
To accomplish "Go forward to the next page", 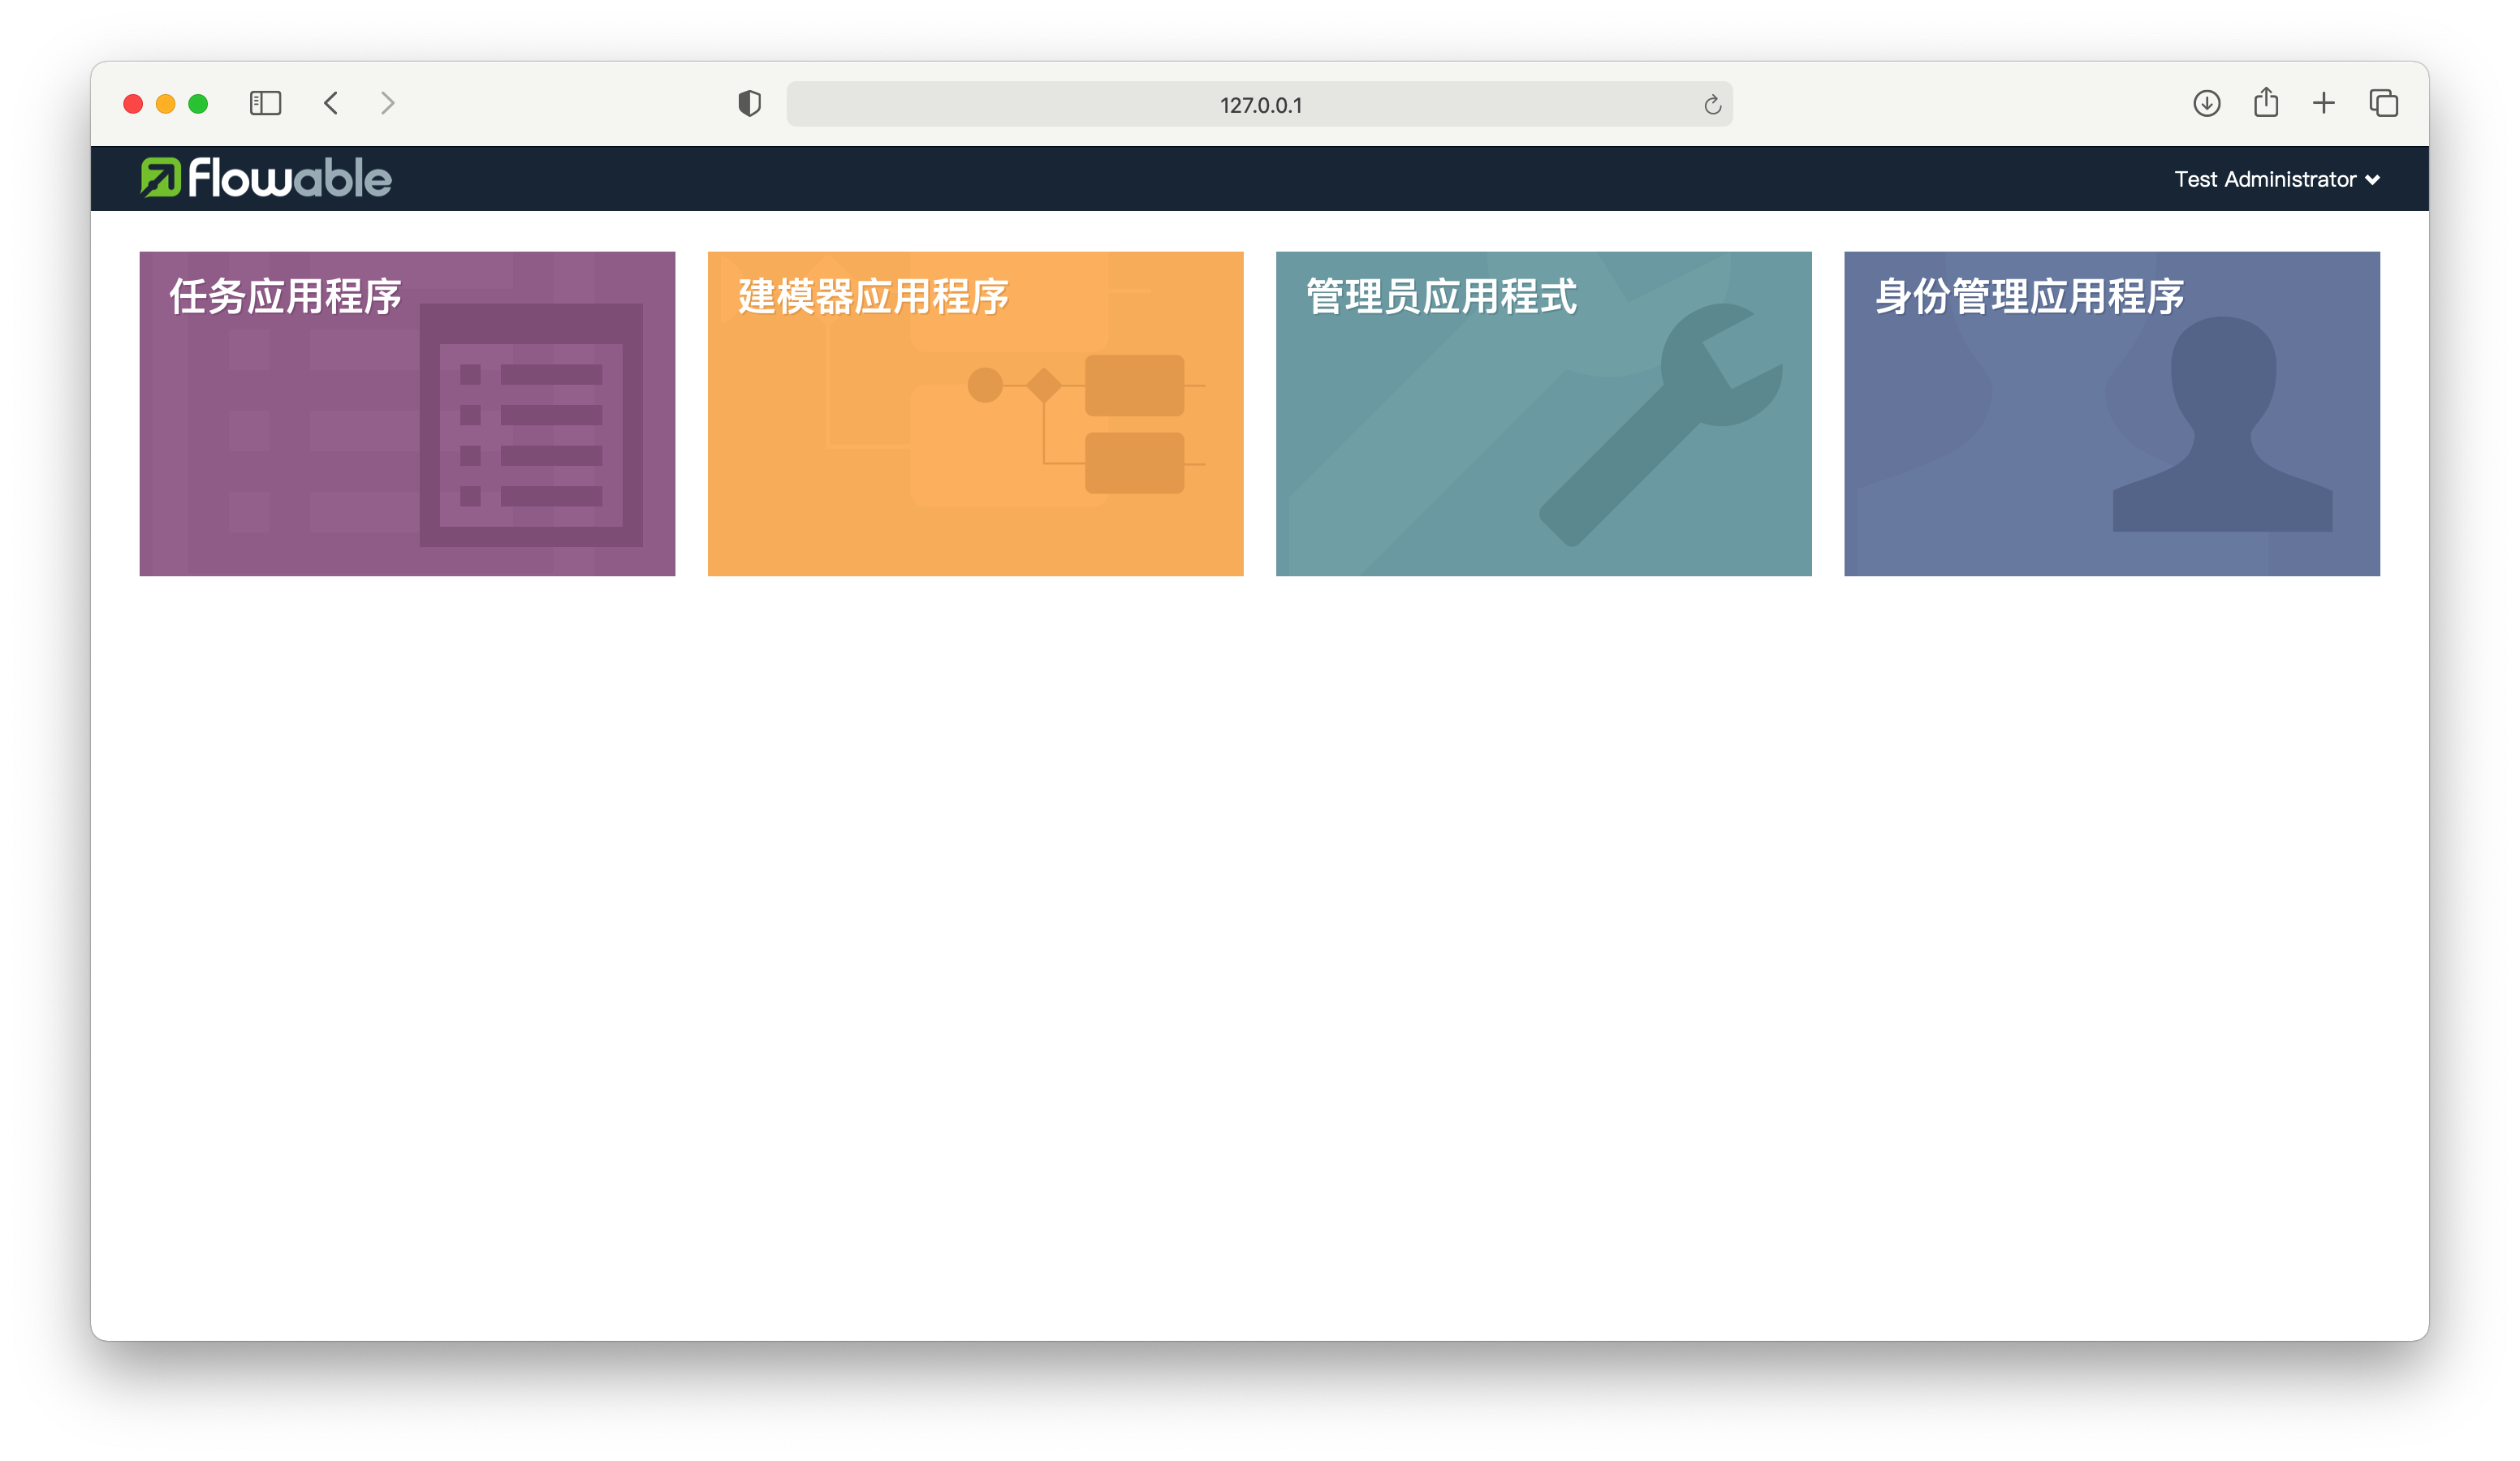I will [388, 103].
